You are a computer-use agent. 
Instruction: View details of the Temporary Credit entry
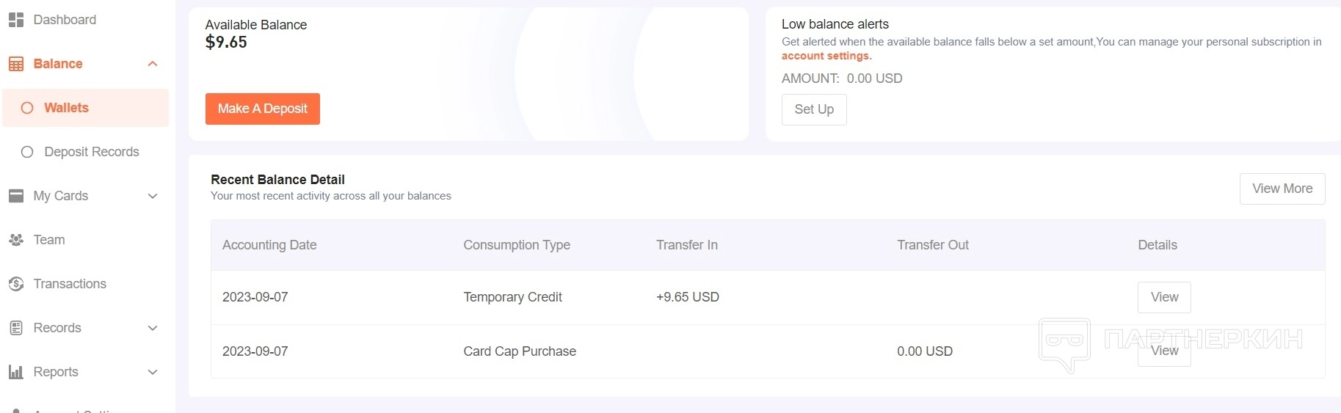pyautogui.click(x=1164, y=297)
